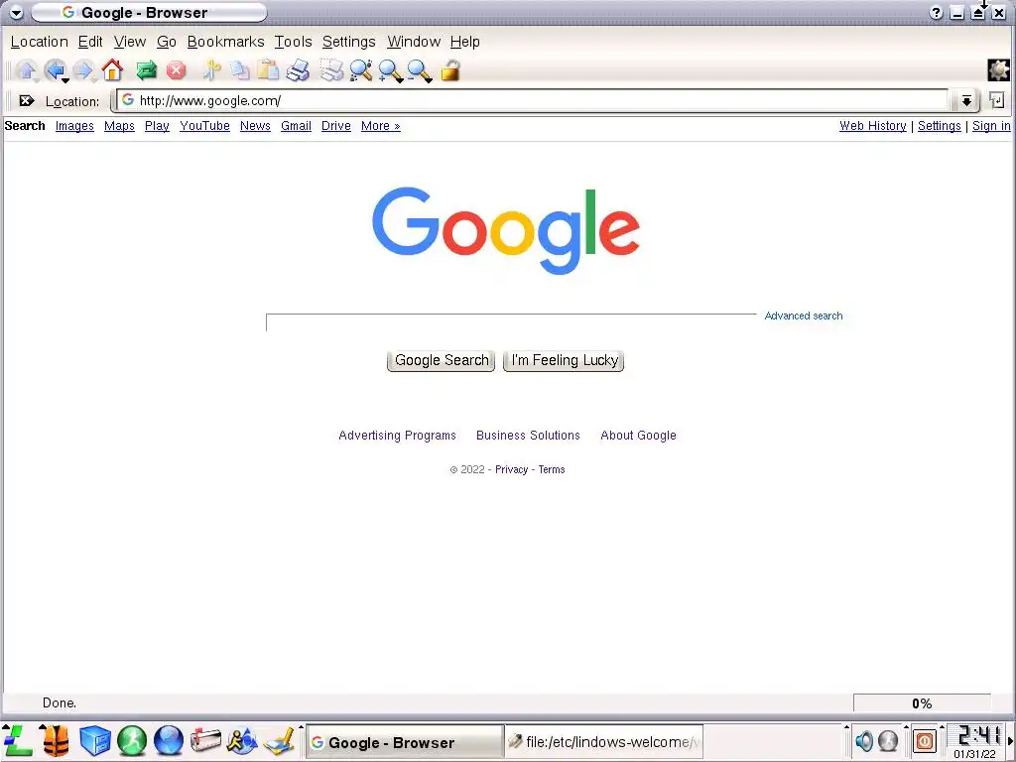Click the 0% page load progress bar
The height and width of the screenshot is (762, 1016).
click(x=922, y=703)
